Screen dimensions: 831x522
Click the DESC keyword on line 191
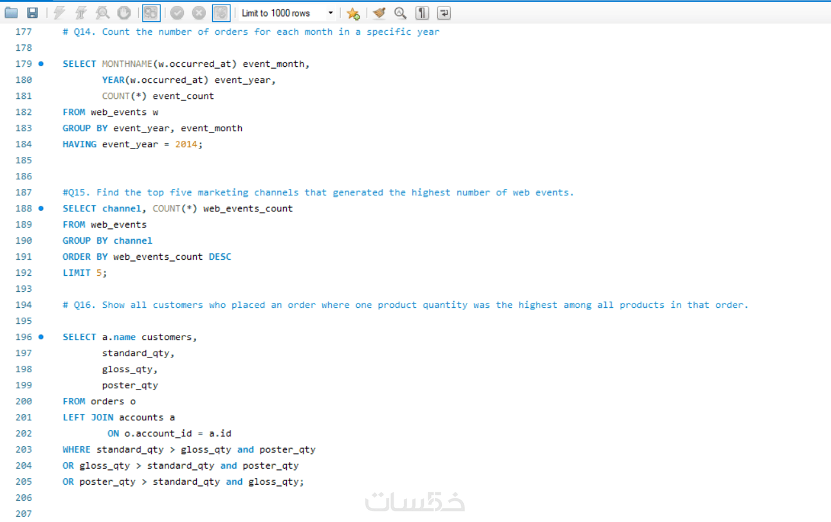pos(220,256)
